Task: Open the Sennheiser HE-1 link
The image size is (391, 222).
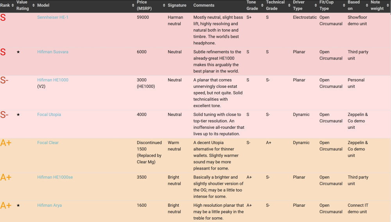Action: click(53, 17)
